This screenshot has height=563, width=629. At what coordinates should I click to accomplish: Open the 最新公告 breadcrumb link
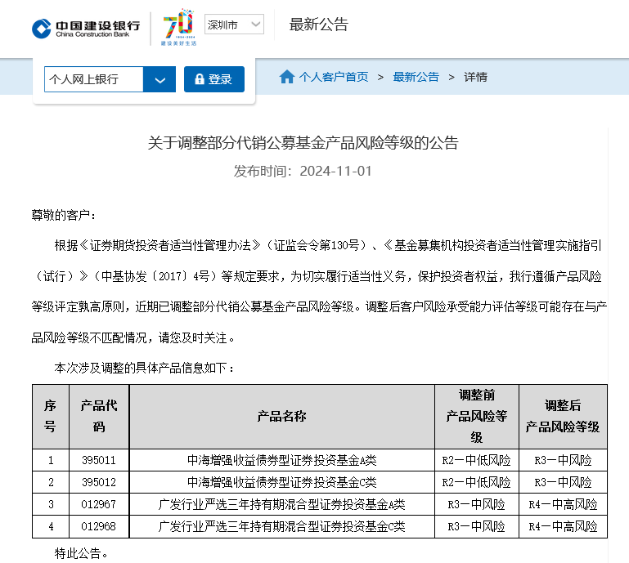(x=416, y=77)
